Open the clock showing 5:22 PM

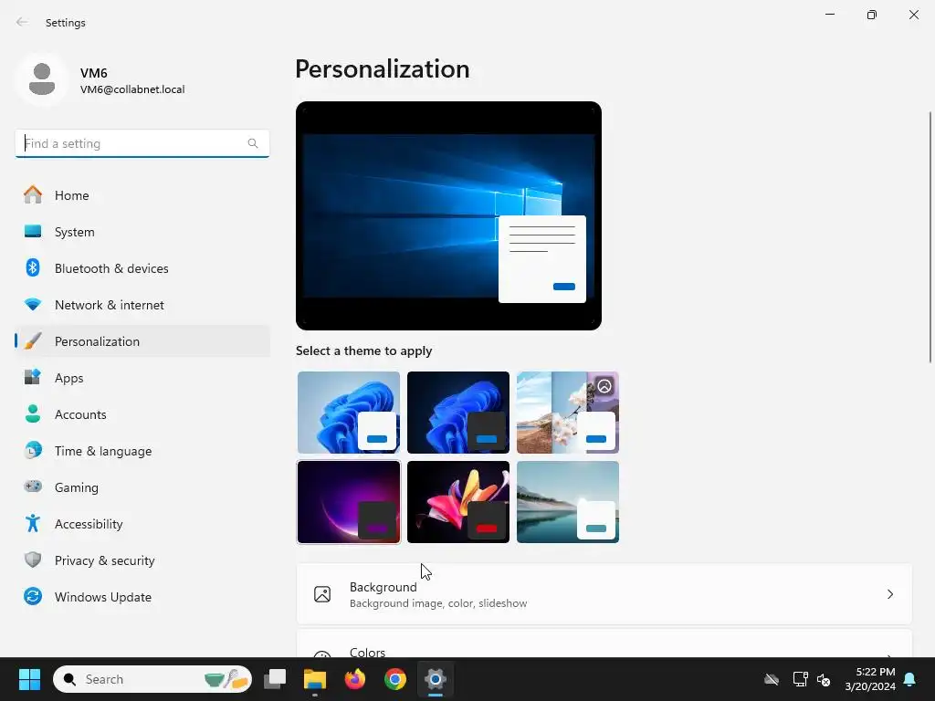870,679
